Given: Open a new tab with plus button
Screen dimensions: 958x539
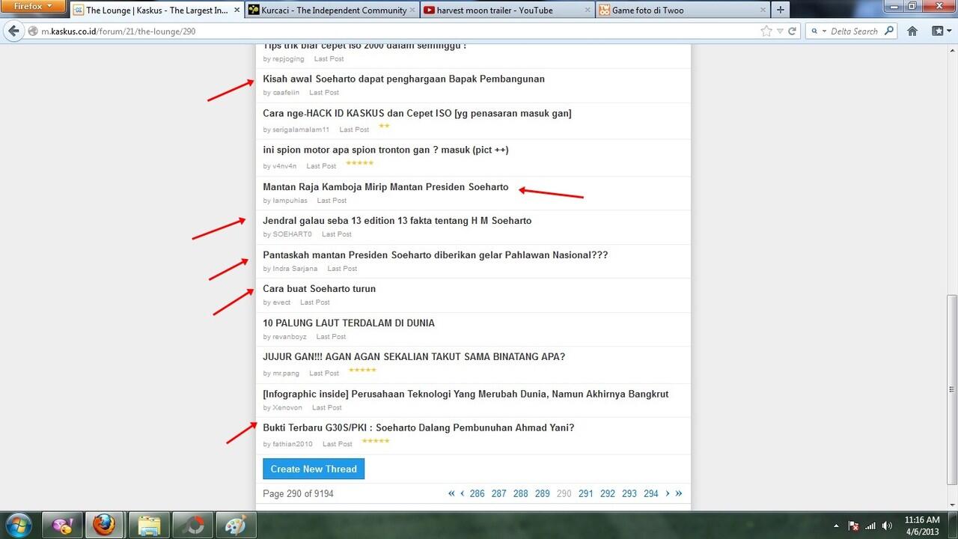Looking at the screenshot, I should [x=781, y=10].
